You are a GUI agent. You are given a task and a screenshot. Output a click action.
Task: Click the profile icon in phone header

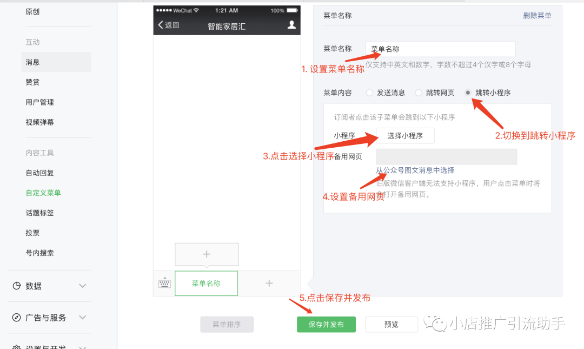291,25
